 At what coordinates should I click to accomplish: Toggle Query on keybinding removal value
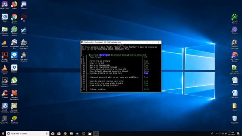146,67
